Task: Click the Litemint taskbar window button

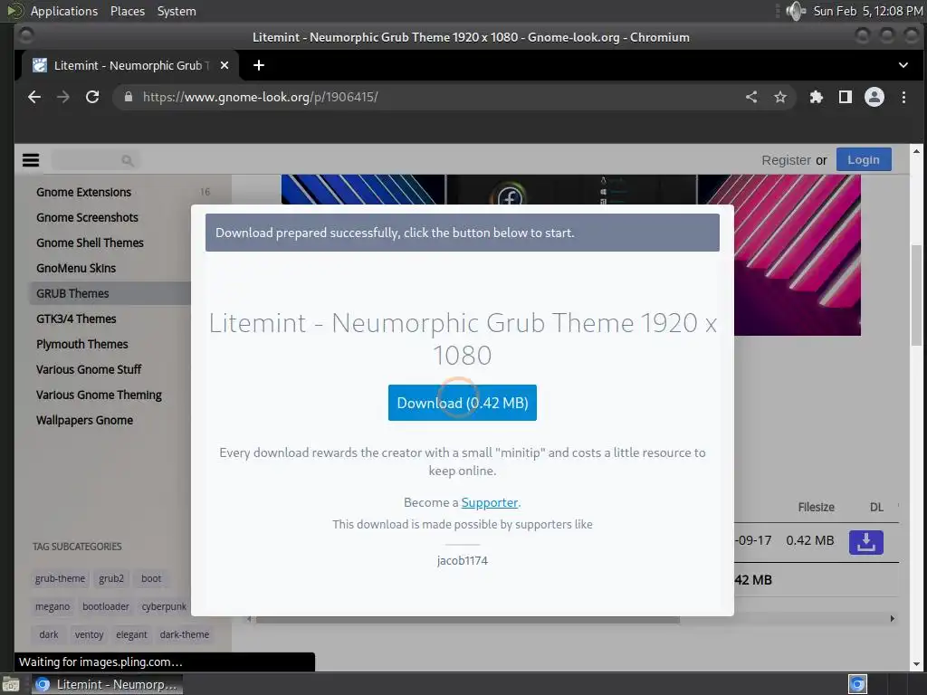Action: (107, 684)
